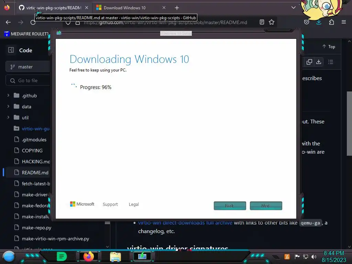The image size is (352, 264).
Task: Open the README outline list icon
Action: (x=330, y=62)
